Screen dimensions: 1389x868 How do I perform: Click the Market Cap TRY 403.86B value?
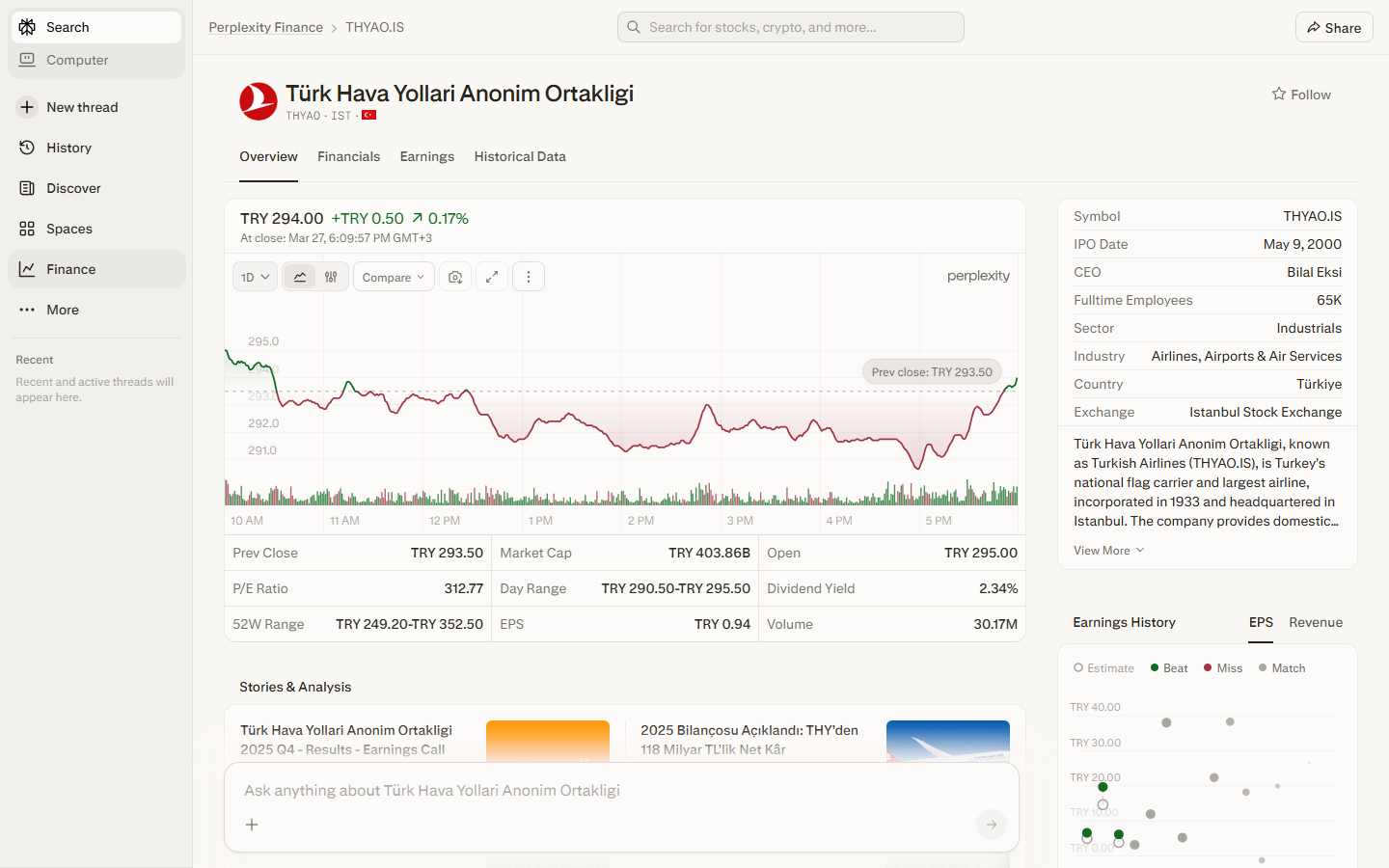click(x=709, y=553)
